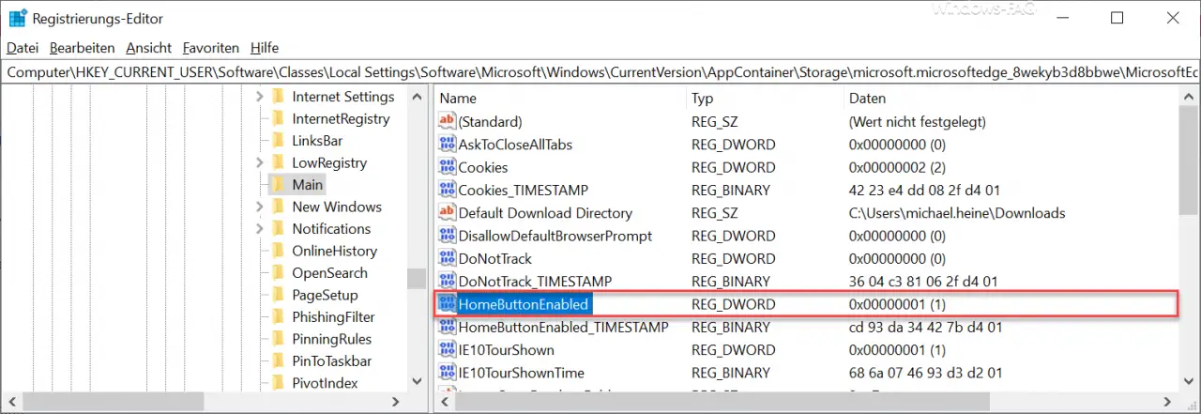Image resolution: width=1201 pixels, height=414 pixels.
Task: Open the Datei menu
Action: point(23,48)
